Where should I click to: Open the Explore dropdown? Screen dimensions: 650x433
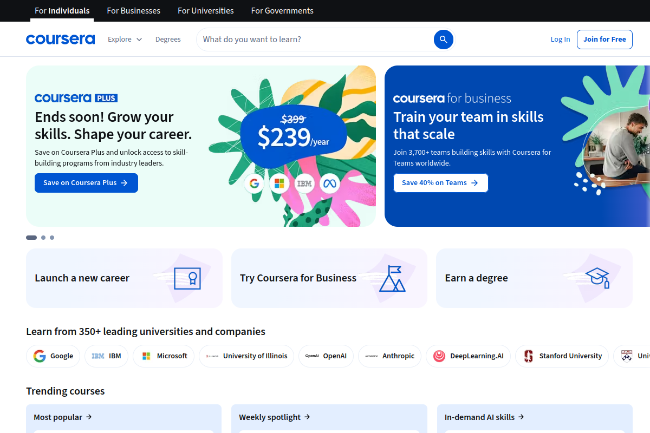click(x=125, y=39)
